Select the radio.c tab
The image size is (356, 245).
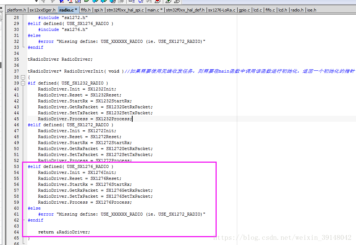point(68,10)
